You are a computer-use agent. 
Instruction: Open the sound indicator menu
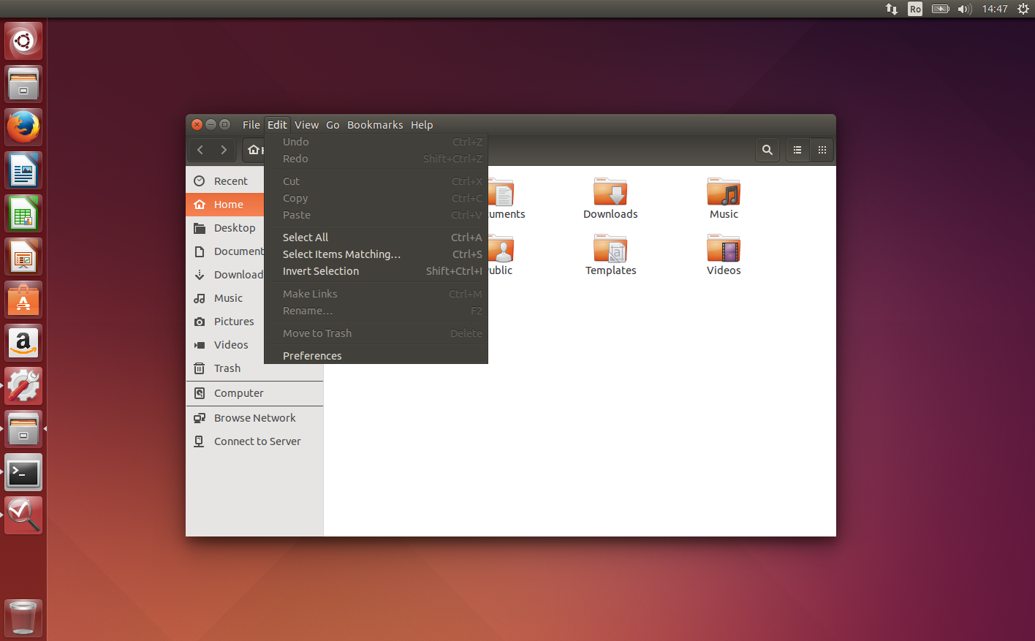[x=963, y=9]
